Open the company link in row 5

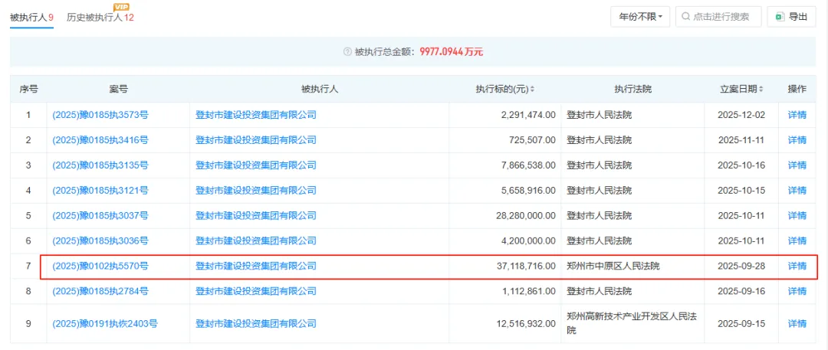point(256,215)
